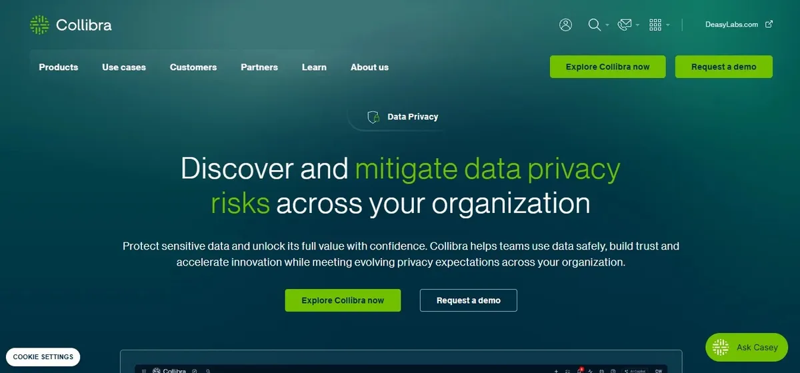Open the user account profile icon
Image resolution: width=800 pixels, height=373 pixels.
tap(566, 25)
